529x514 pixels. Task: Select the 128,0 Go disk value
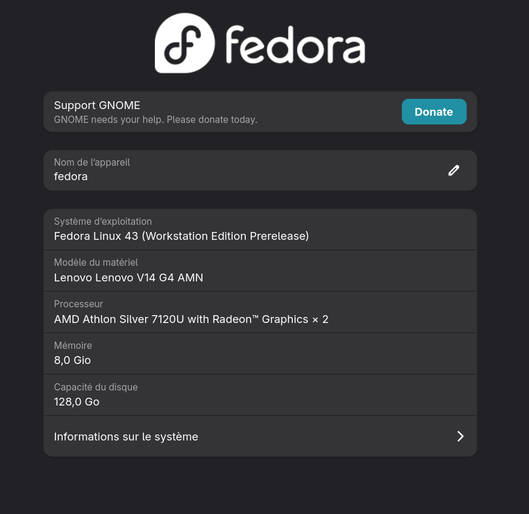(77, 401)
